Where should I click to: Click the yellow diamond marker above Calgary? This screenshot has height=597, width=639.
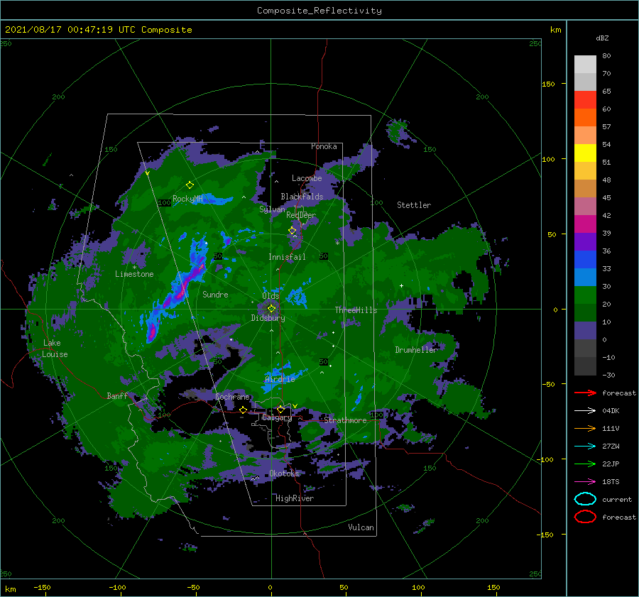[280, 409]
